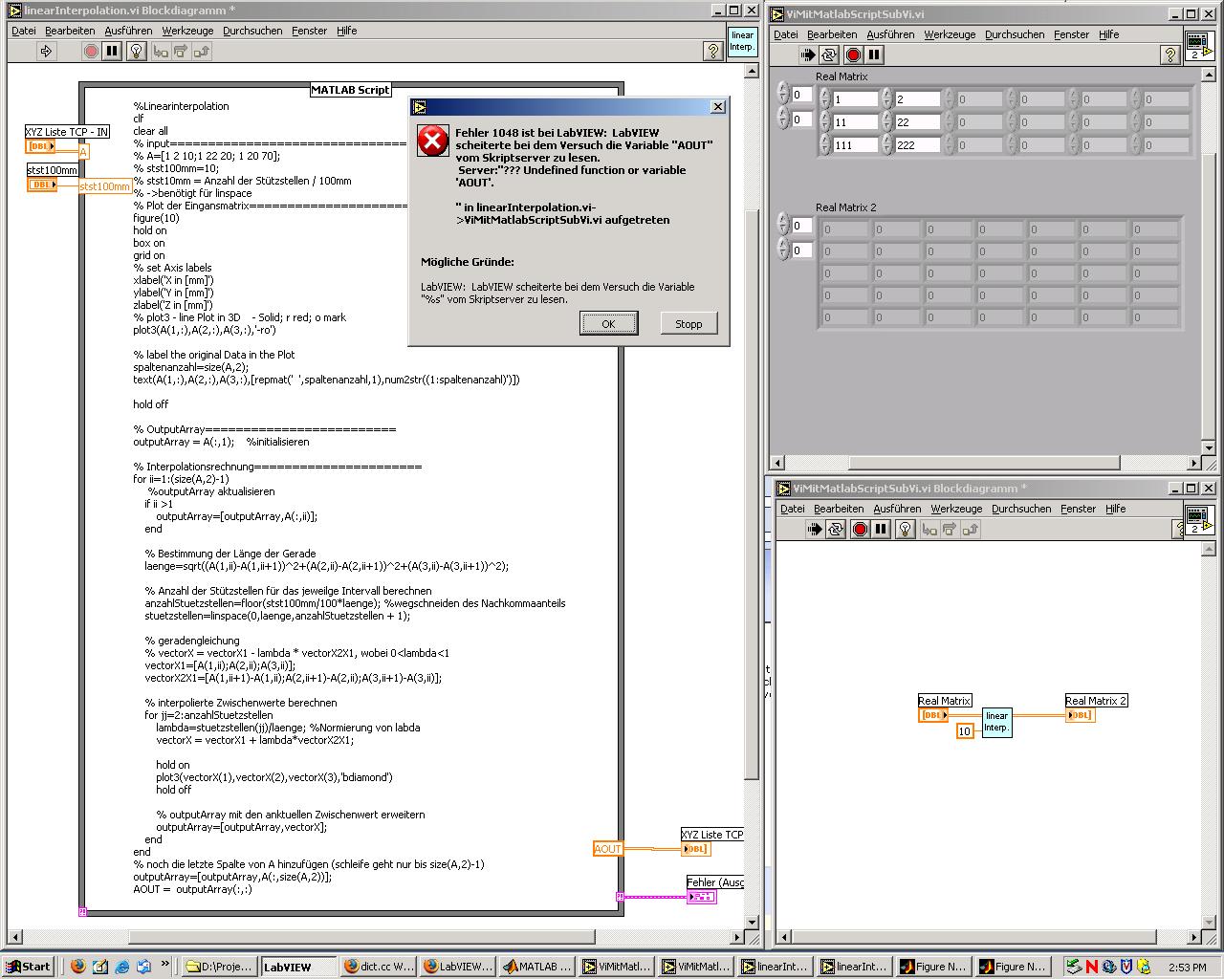Click Run arrow in linearInterpolation block diagram toolbar
The width and height of the screenshot is (1224, 979).
pos(46,52)
